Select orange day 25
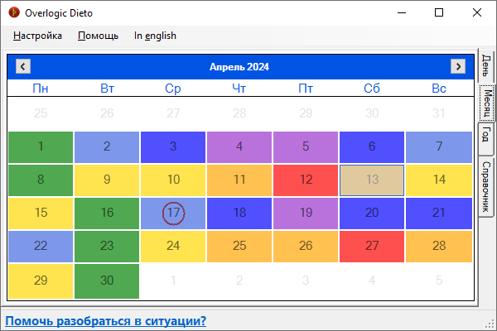Image resolution: width=497 pixels, height=331 pixels. (239, 247)
